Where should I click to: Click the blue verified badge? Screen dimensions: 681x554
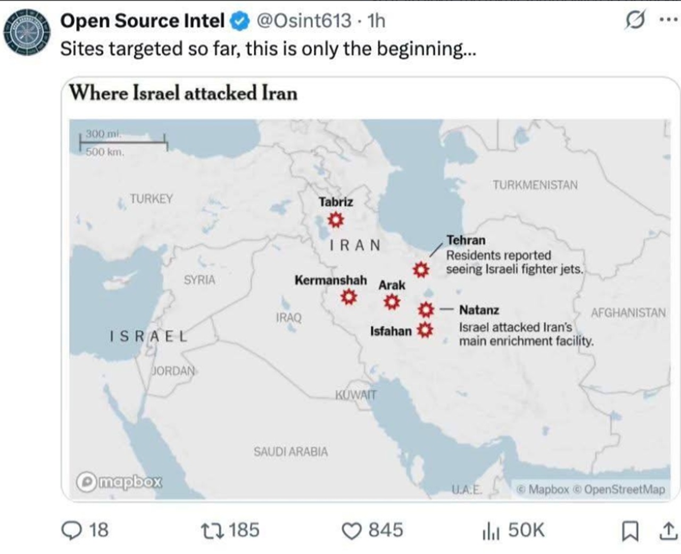point(240,21)
